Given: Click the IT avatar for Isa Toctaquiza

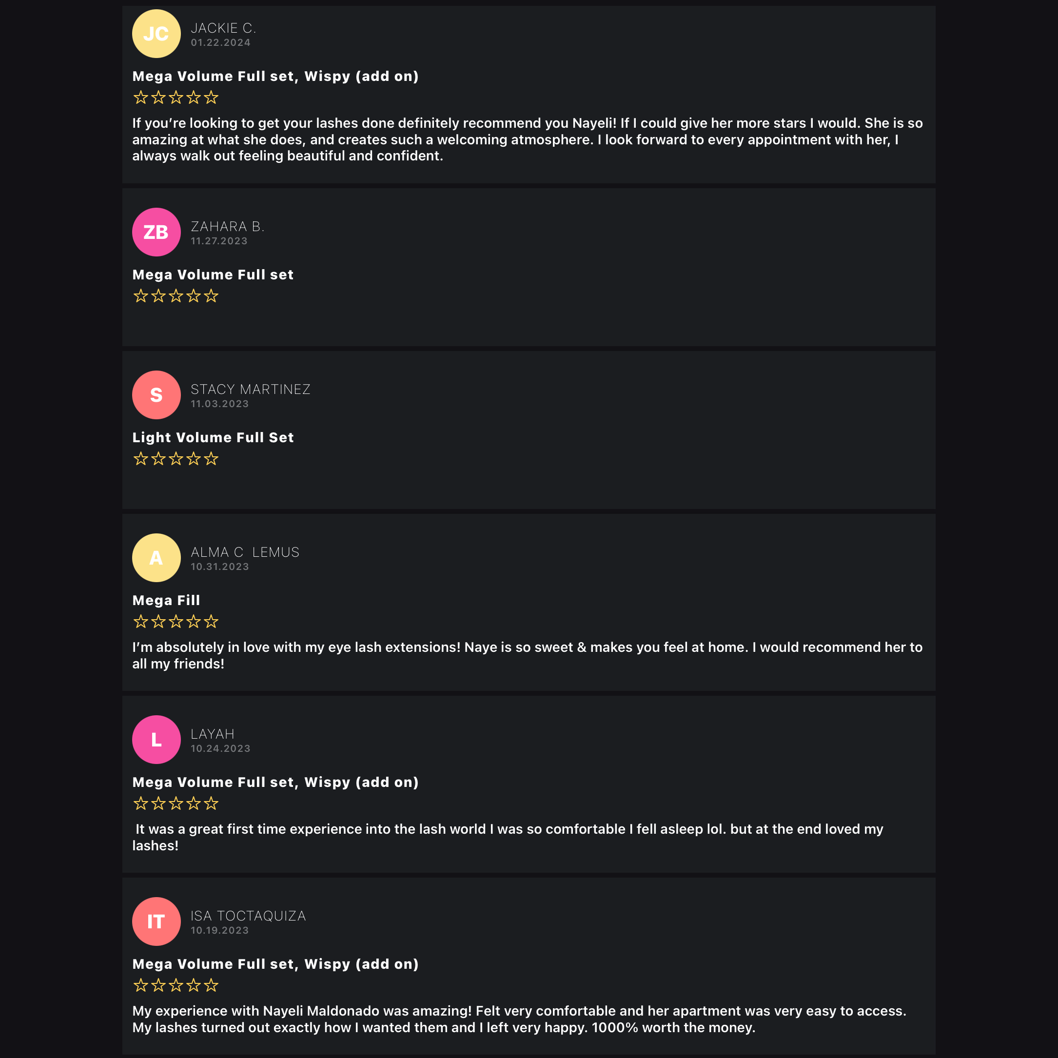Looking at the screenshot, I should [156, 921].
